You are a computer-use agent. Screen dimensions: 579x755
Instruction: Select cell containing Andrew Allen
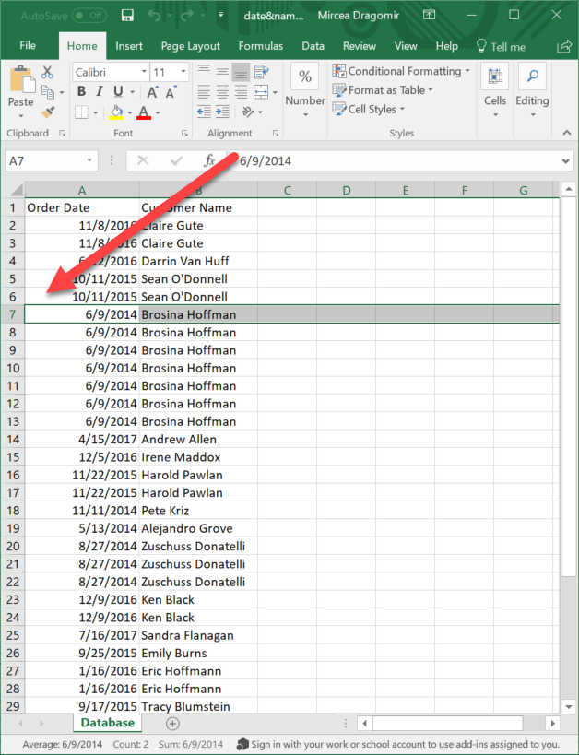click(197, 440)
